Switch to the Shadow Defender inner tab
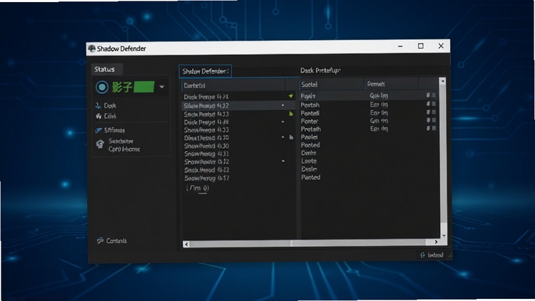Image resolution: width=535 pixels, height=301 pixels. coord(205,72)
